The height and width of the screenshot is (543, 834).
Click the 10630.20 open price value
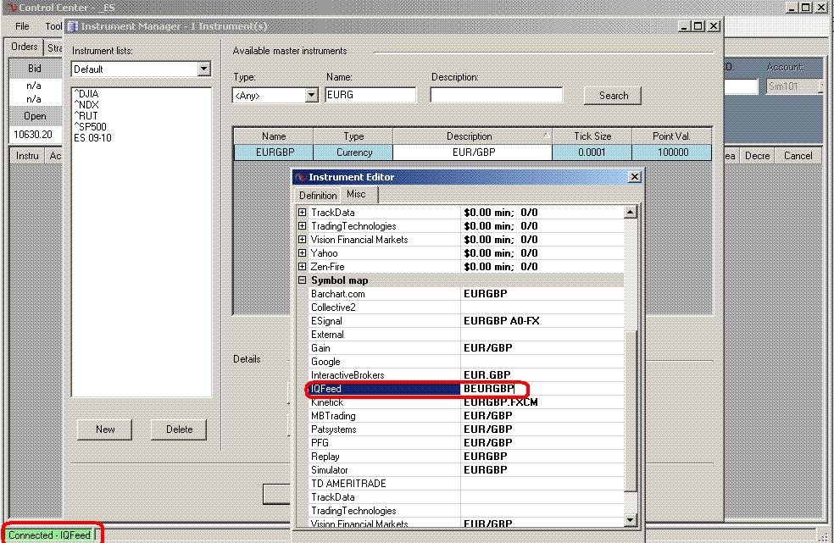coord(33,135)
